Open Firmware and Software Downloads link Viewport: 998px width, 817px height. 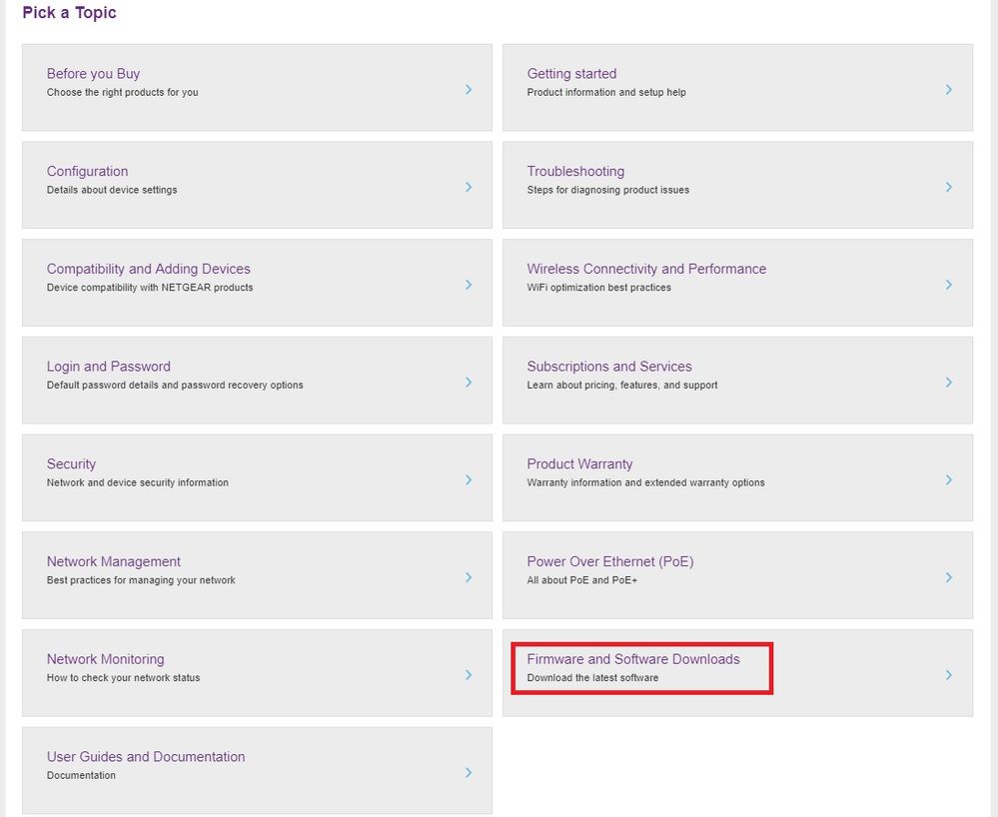coord(633,659)
